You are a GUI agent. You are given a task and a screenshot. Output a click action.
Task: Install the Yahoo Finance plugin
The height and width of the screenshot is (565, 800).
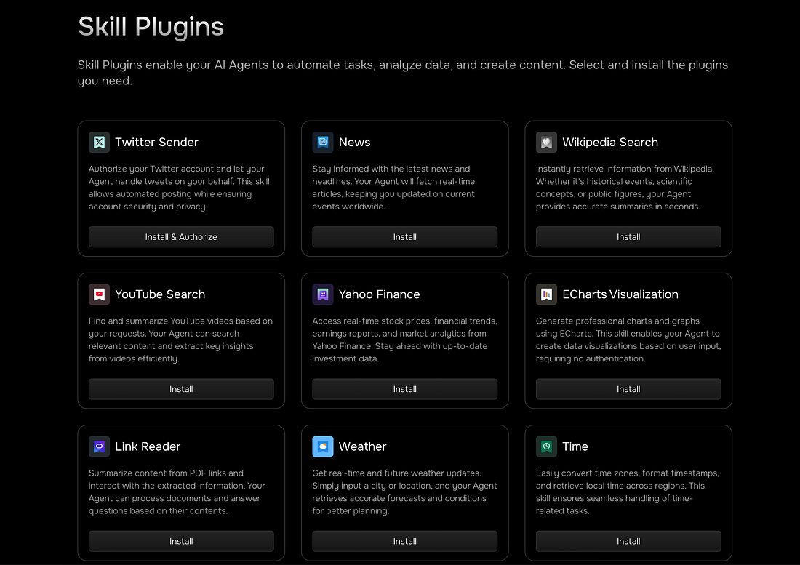(404, 389)
